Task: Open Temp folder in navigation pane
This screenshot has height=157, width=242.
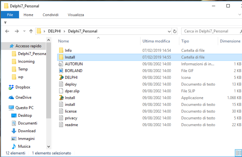Action: click(x=23, y=69)
